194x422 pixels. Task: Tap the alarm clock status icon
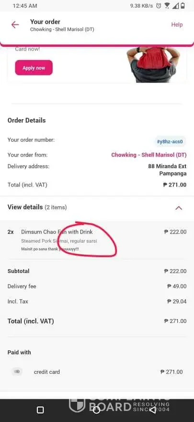pyautogui.click(x=159, y=6)
